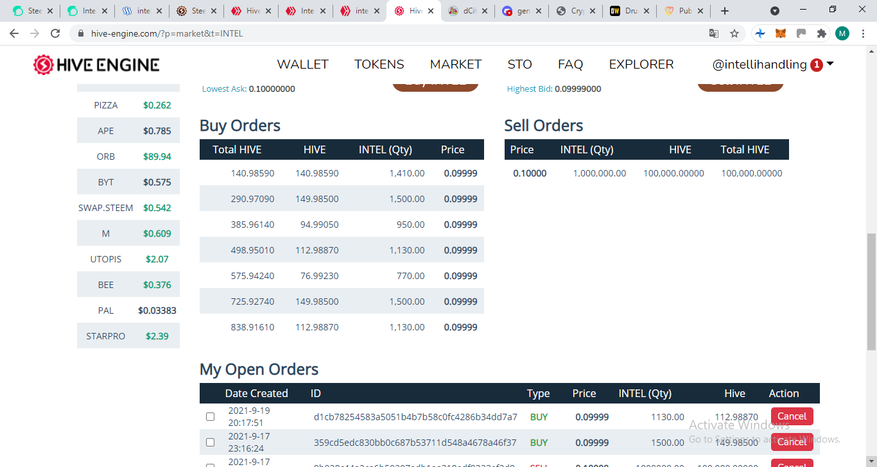
Task: Select the STARPRO token row
Action: pyautogui.click(x=128, y=336)
